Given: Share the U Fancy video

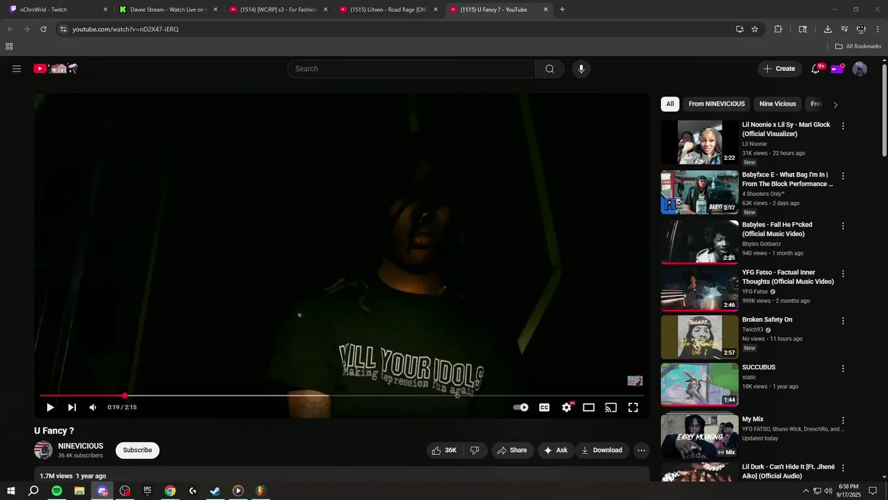Looking at the screenshot, I should click(512, 450).
